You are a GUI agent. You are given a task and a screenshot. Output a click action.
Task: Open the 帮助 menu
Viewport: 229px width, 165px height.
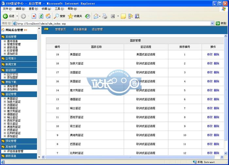pos(72,9)
